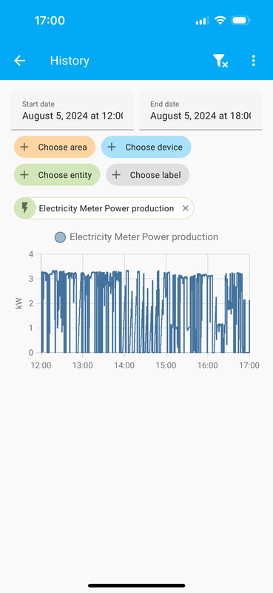
Task: Toggle the Electricity Meter Power production legend
Action: pyautogui.click(x=136, y=237)
